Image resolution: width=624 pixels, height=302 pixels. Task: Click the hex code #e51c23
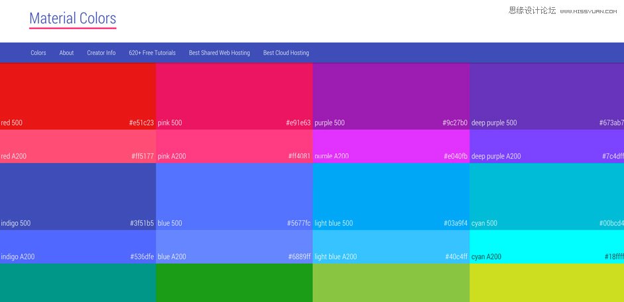pos(141,123)
